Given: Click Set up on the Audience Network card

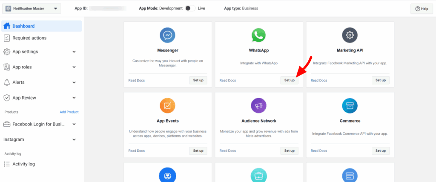Looking at the screenshot, I should coord(290,151).
